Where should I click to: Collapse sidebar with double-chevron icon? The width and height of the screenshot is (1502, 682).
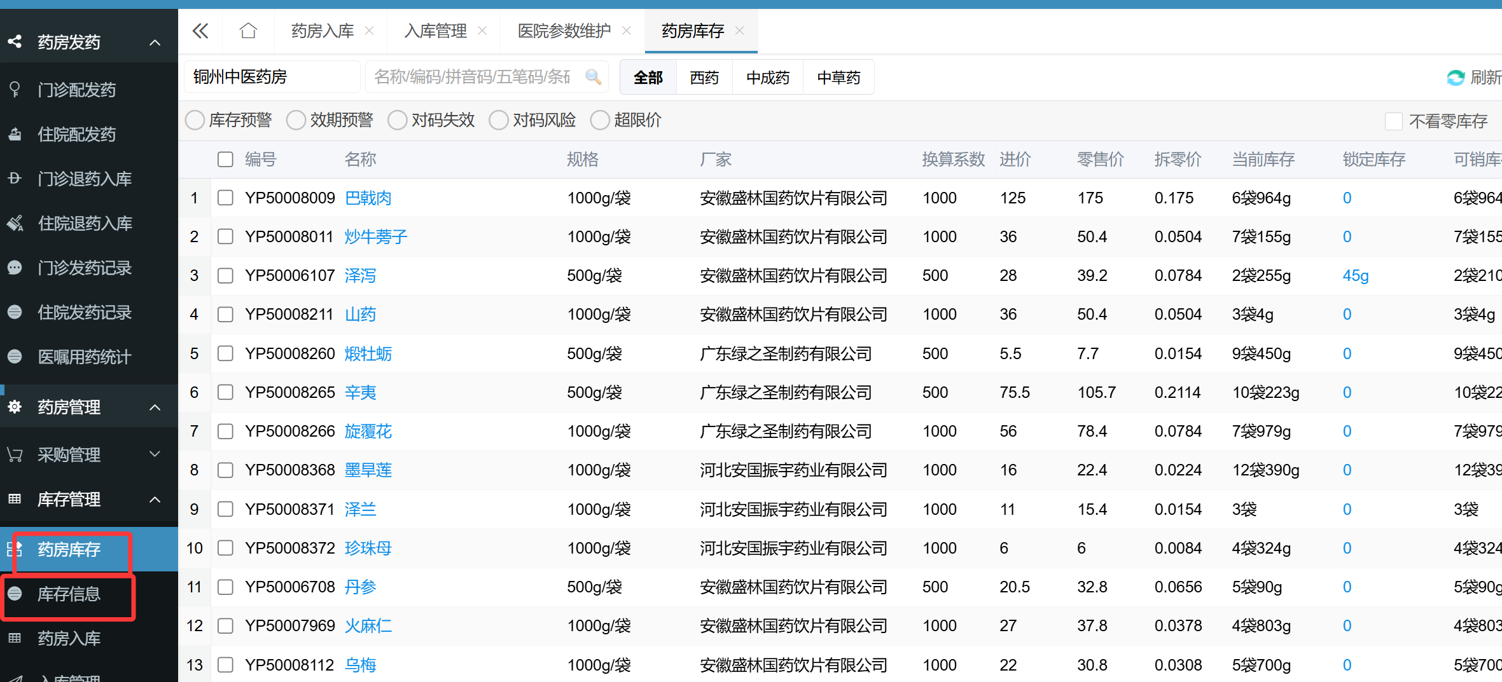[x=200, y=31]
